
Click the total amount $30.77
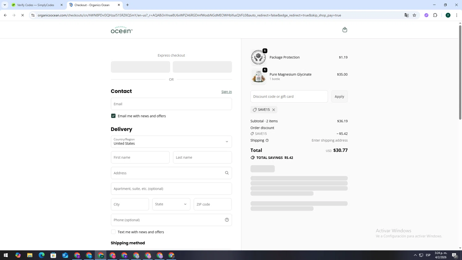click(x=340, y=150)
